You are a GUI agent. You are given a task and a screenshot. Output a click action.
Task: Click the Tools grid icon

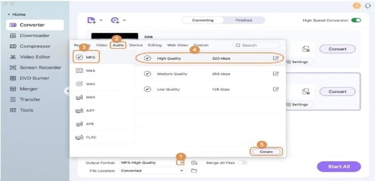click(13, 110)
